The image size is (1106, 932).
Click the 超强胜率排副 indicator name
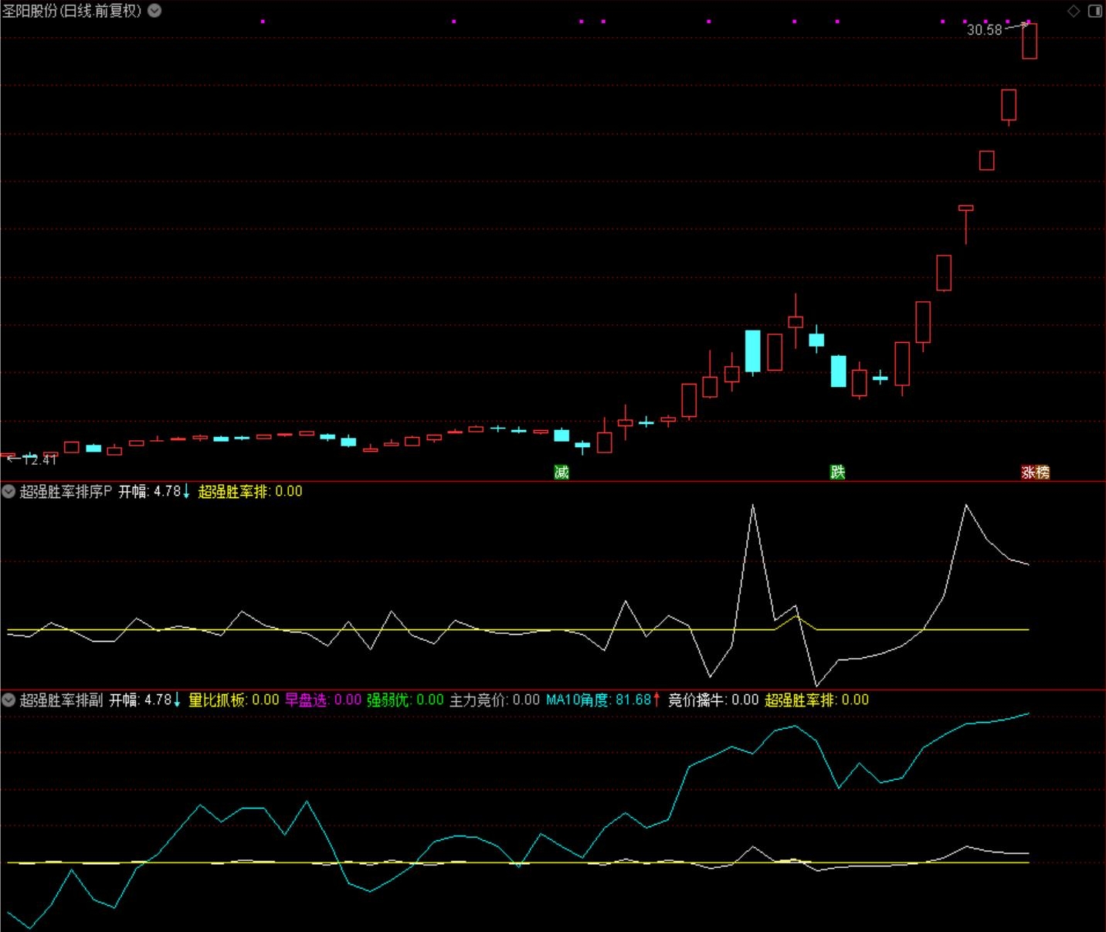click(x=61, y=700)
